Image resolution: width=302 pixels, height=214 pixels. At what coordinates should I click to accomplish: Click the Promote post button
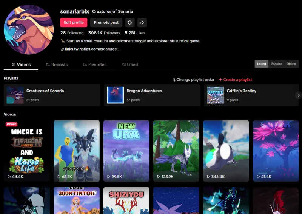[x=106, y=23]
